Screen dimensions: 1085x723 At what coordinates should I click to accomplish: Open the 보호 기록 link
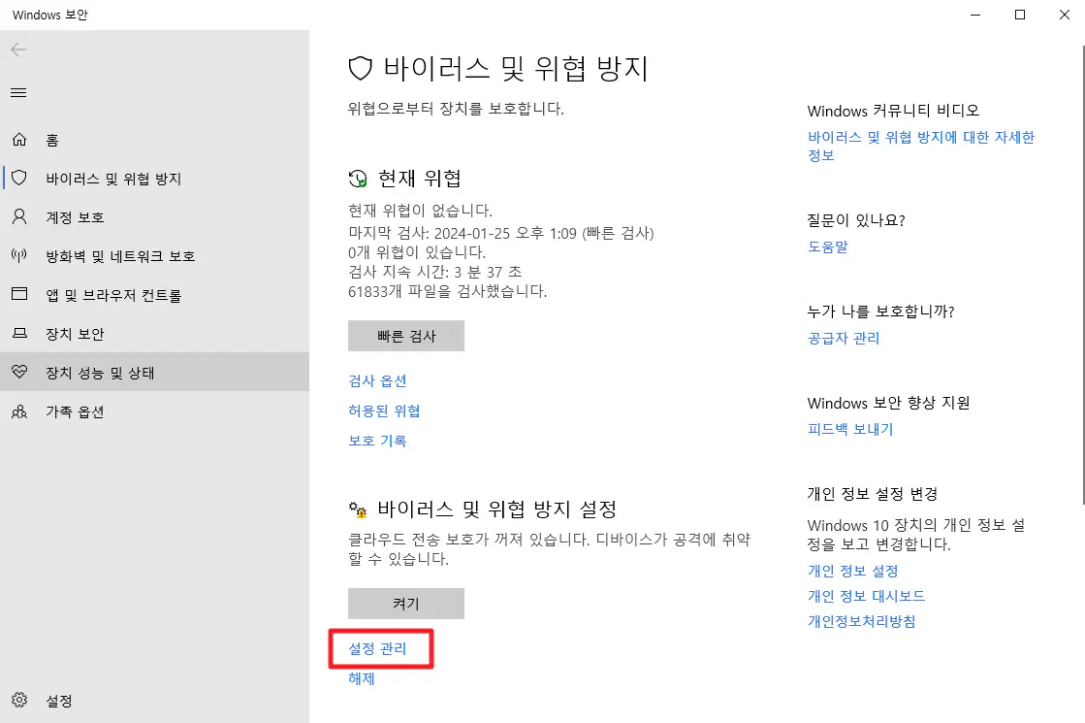(377, 441)
